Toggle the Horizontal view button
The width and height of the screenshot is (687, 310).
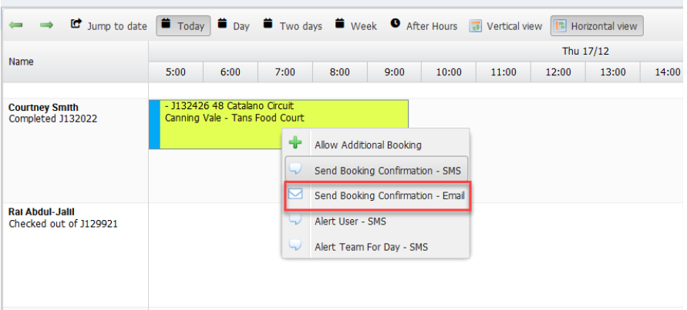coord(596,26)
